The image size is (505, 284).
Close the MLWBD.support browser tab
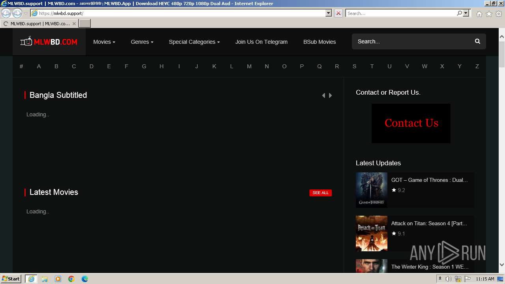[x=74, y=24]
